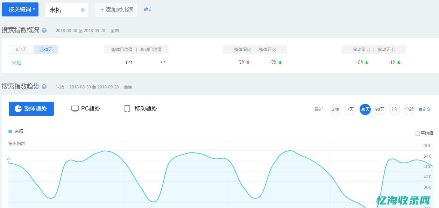Switch to the 90天 time range tab

pyautogui.click(x=380, y=109)
